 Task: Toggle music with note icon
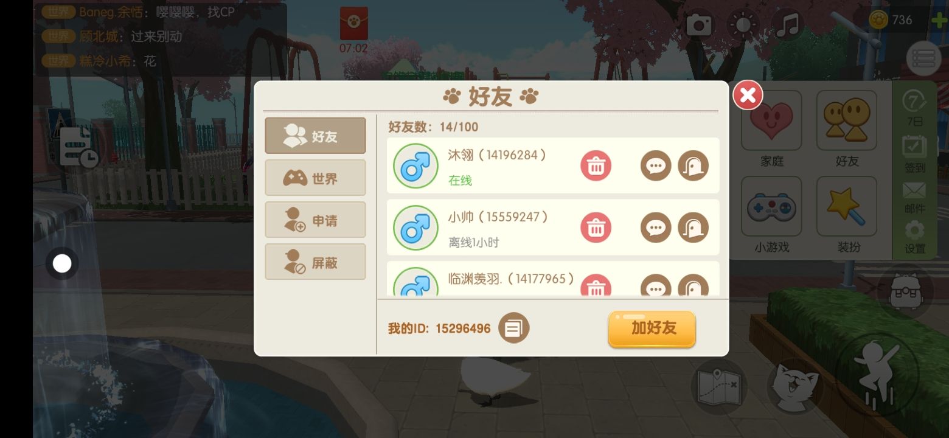tap(788, 25)
